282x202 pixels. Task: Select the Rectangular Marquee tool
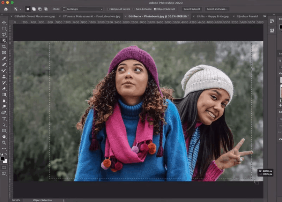point(4,29)
